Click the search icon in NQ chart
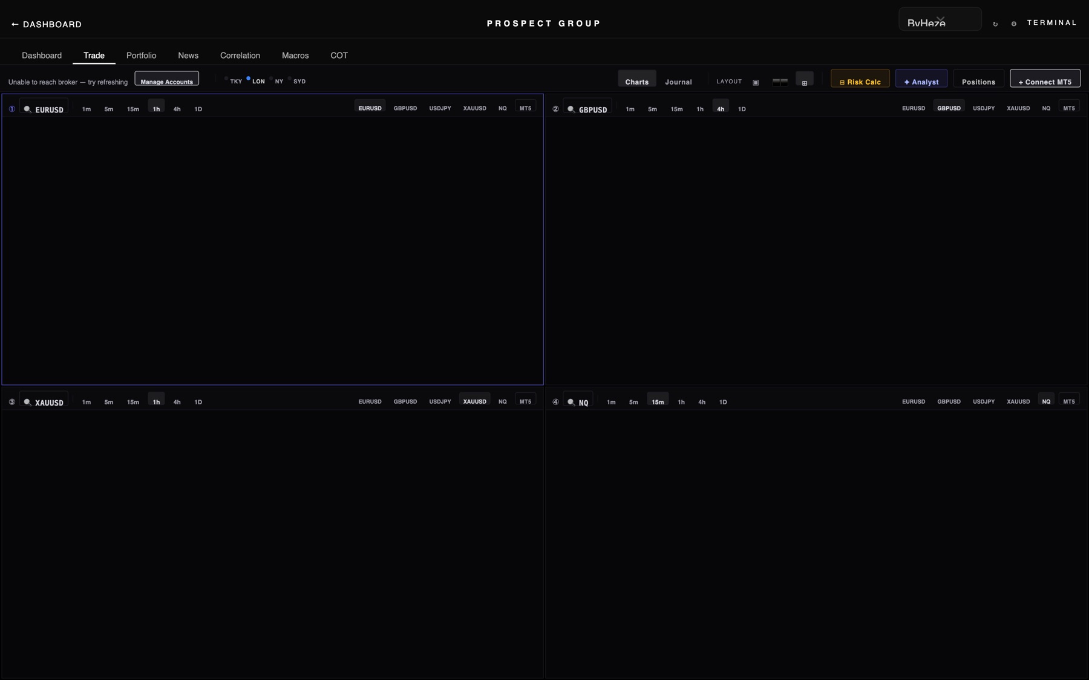Screen dimensions: 1089x680 [x=571, y=402]
